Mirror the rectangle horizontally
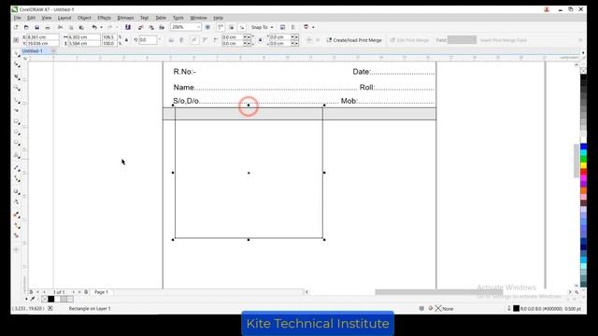Screen dimensions: 598x336 [171, 40]
